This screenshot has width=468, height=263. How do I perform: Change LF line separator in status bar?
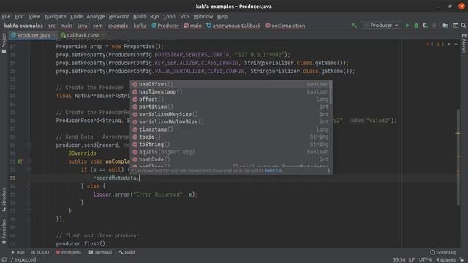click(412, 260)
